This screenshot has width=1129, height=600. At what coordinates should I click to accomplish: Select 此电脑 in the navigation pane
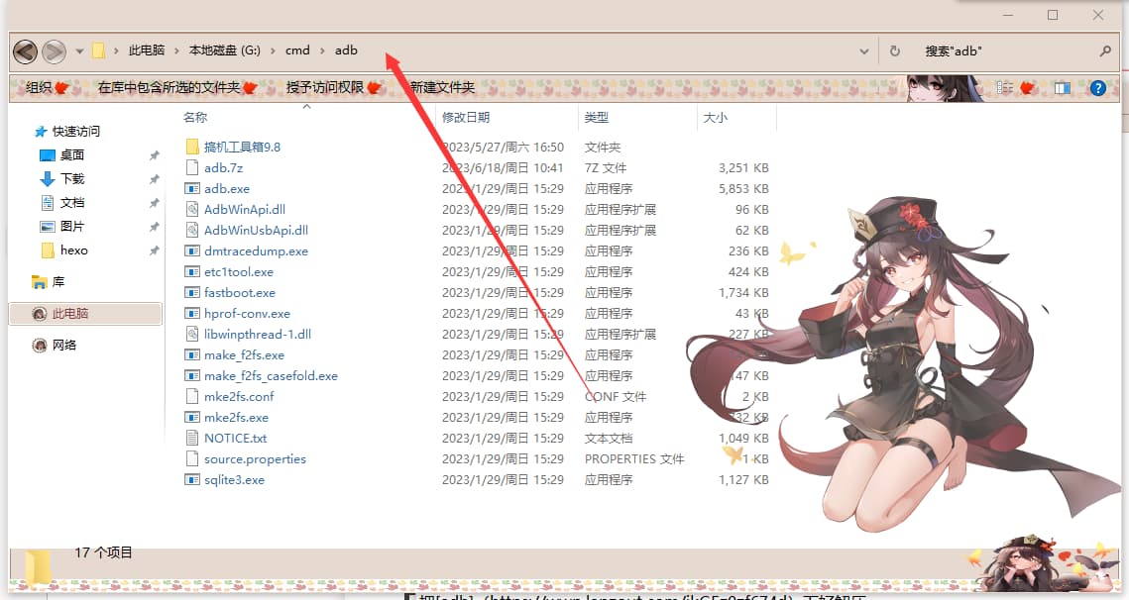coord(85,314)
